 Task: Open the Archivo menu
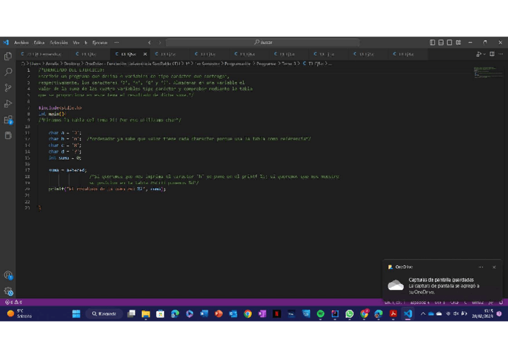tap(21, 42)
